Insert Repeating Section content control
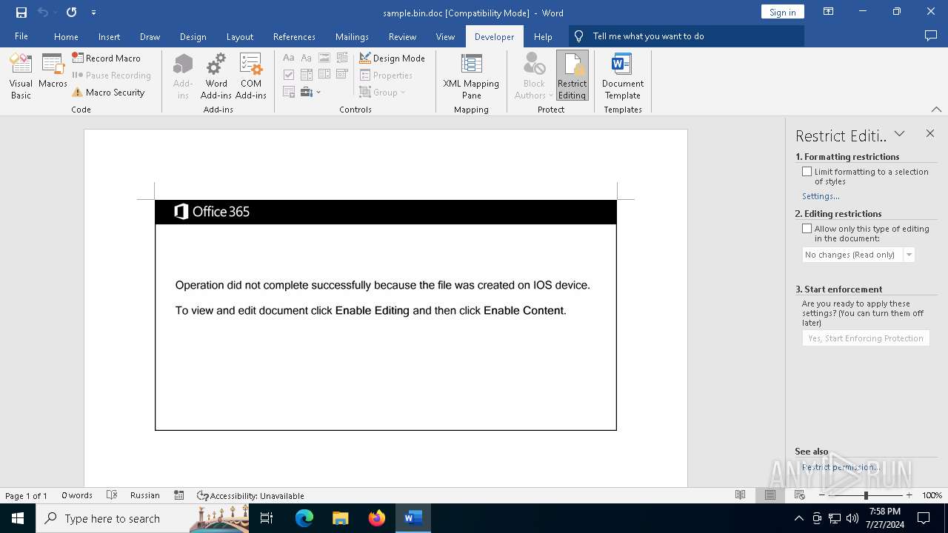 tap(289, 93)
